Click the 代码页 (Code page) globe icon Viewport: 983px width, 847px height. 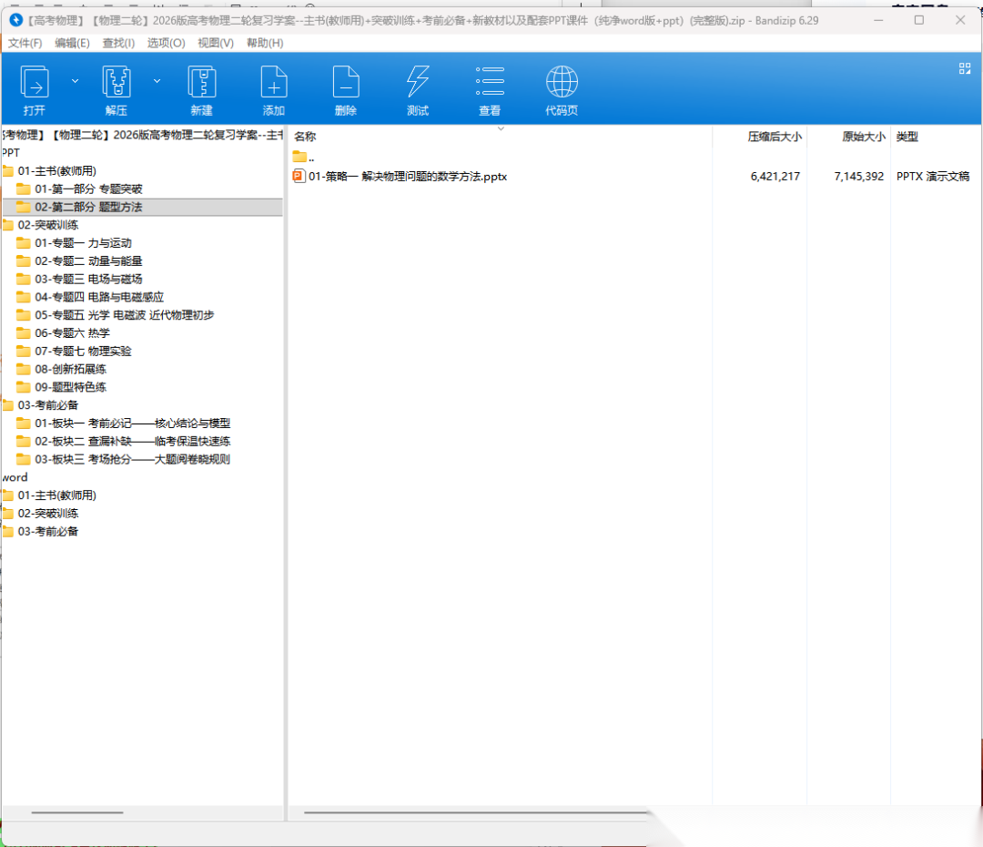point(562,84)
